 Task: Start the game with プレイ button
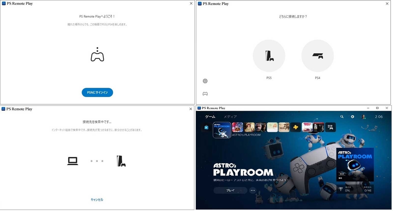[x=231, y=190]
